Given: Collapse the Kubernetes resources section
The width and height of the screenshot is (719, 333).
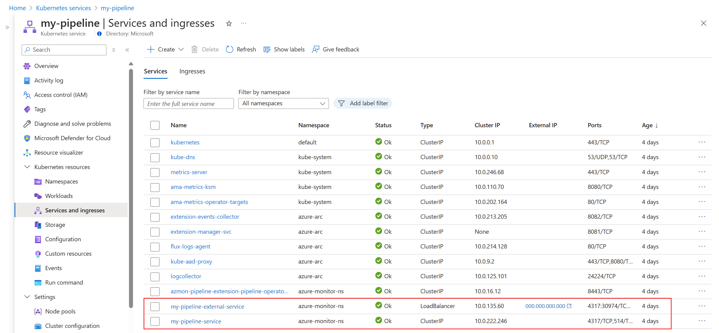Looking at the screenshot, I should tap(27, 167).
